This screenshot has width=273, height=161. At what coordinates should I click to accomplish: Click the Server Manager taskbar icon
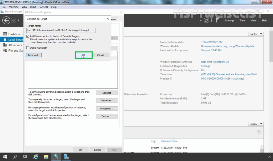[66, 157]
